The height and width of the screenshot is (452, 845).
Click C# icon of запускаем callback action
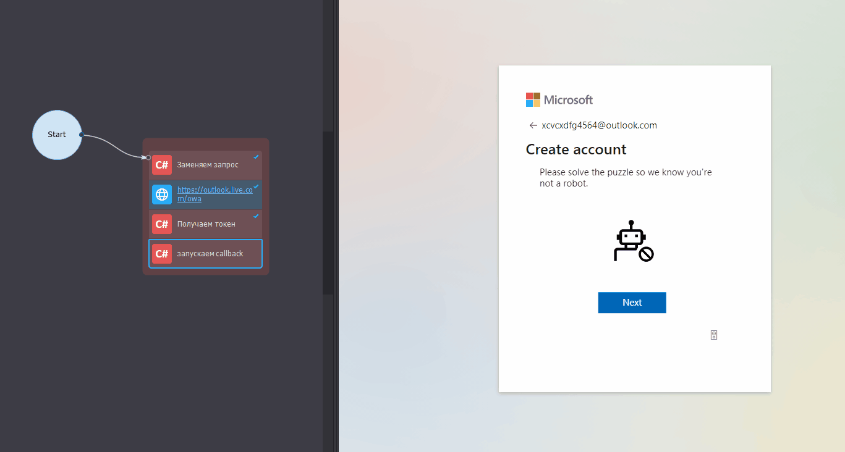162,254
